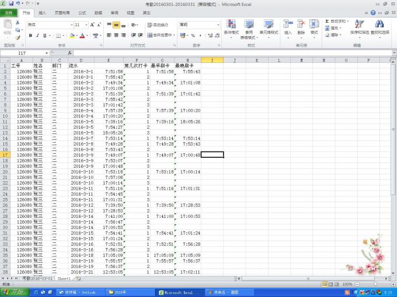The image size is (397, 297).
Task: Increase font size with the large A icon
Action: click(92, 24)
